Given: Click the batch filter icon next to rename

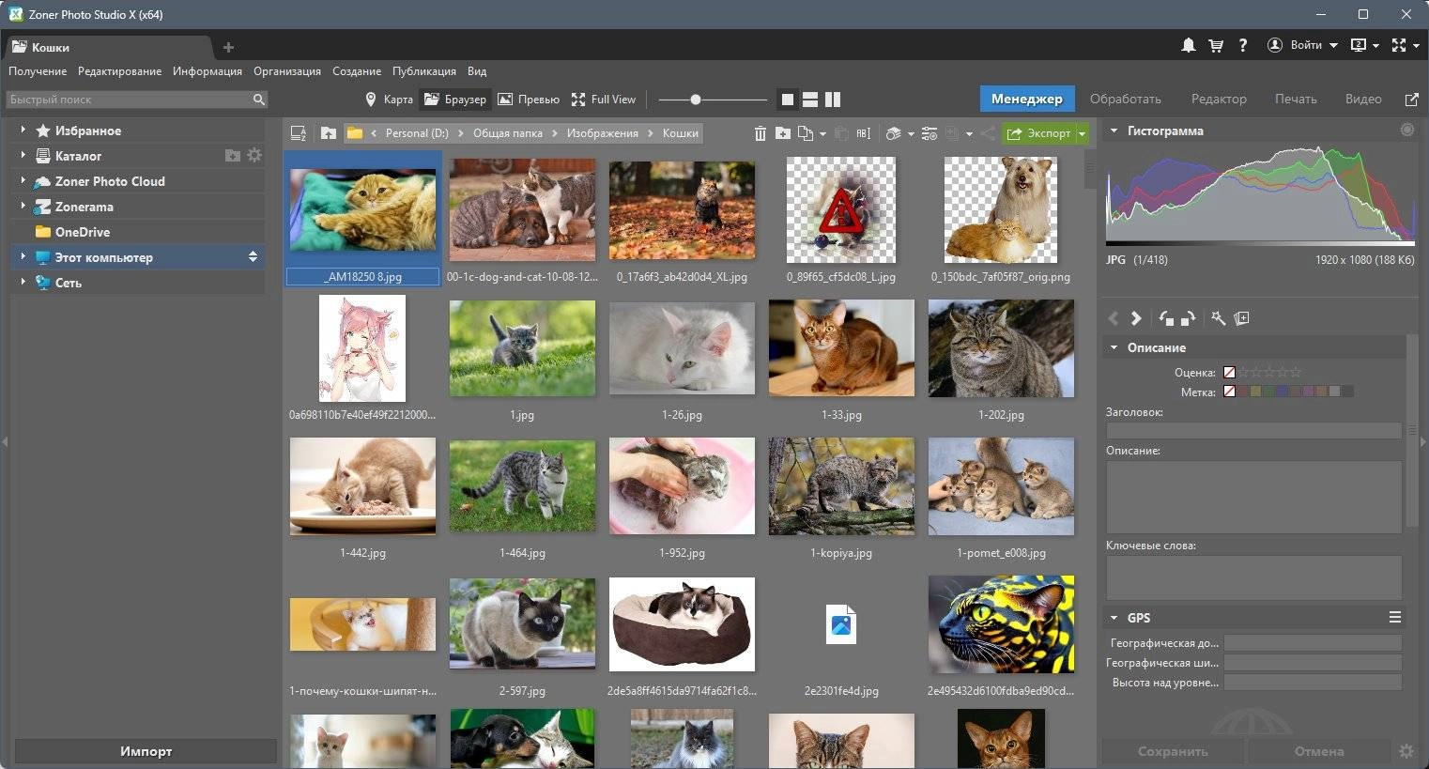Looking at the screenshot, I should (894, 133).
